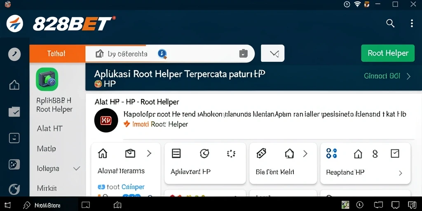Click the blue round badge icon in search field
Viewport: 422px width, 211px height.
point(162,54)
